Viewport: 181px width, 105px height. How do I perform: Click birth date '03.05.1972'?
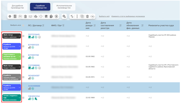(x=90, y=77)
